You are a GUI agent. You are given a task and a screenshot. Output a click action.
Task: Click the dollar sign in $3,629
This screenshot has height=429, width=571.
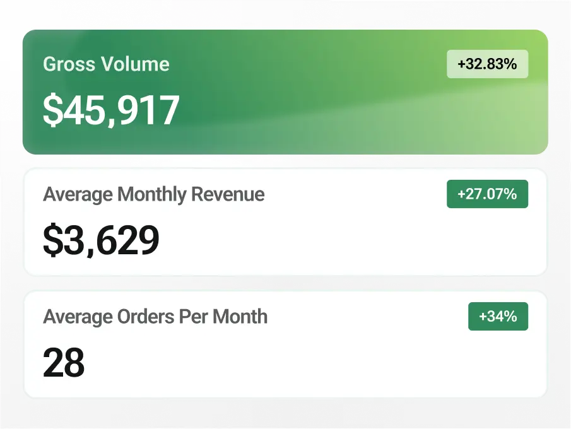point(52,240)
